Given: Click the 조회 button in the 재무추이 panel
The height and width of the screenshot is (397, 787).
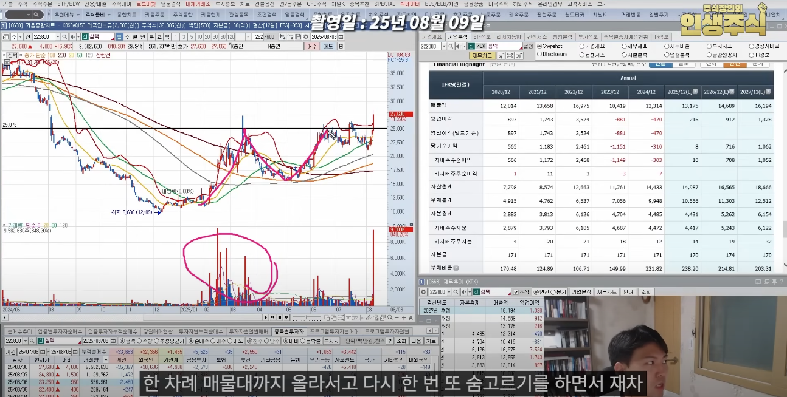Looking at the screenshot, I should [647, 292].
